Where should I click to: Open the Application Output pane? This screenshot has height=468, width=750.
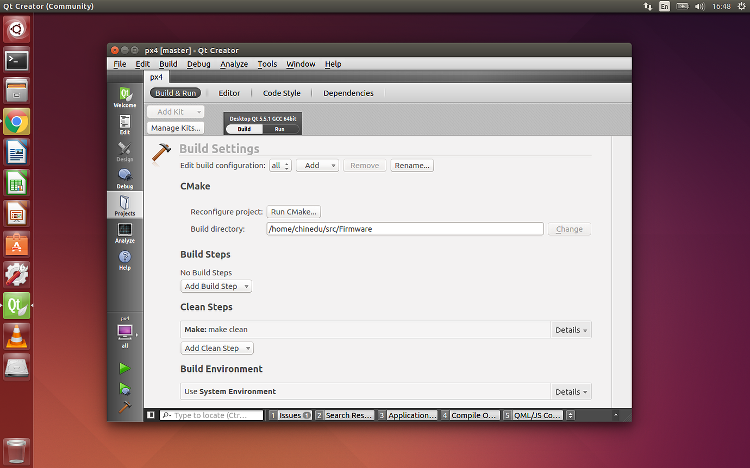pyautogui.click(x=408, y=415)
